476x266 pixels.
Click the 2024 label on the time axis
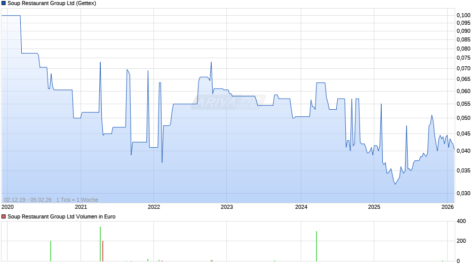coord(301,207)
